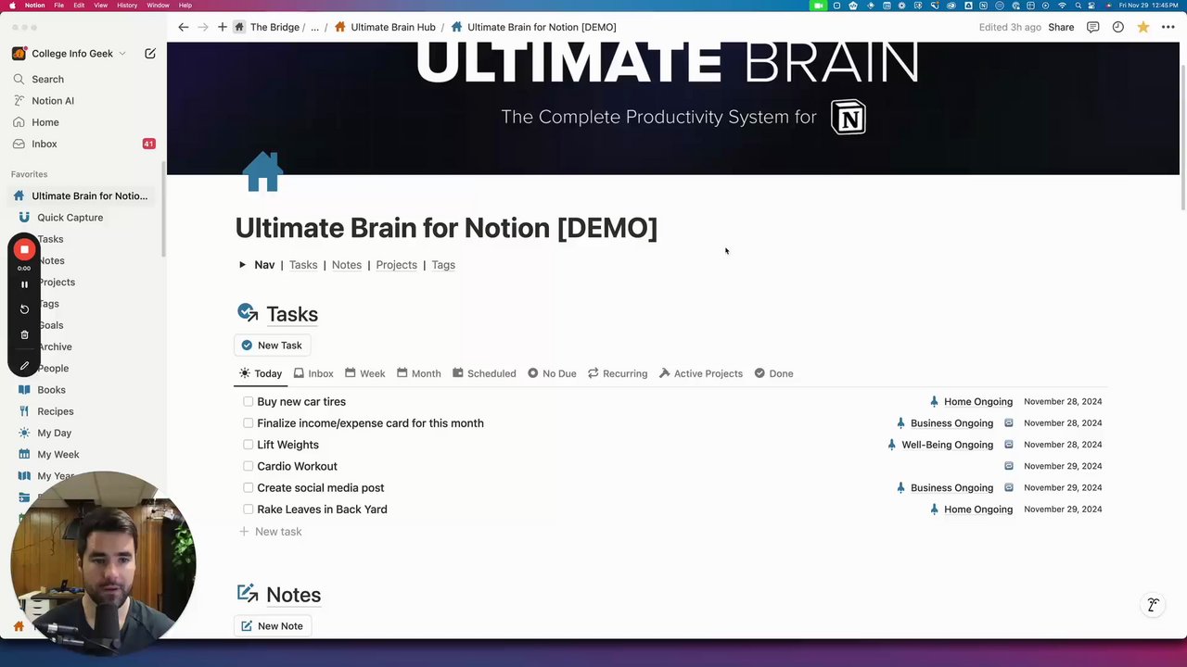Viewport: 1187px width, 667px height.
Task: Switch to the Today tab
Action: (261, 373)
